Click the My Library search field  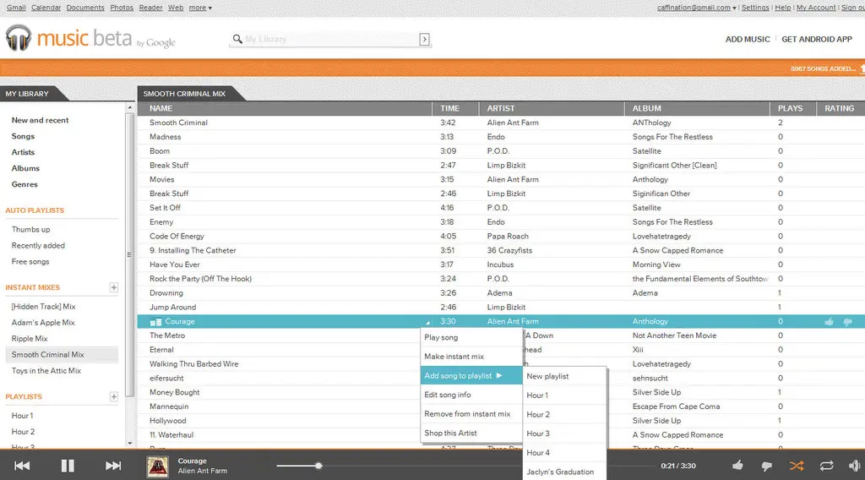click(x=329, y=39)
